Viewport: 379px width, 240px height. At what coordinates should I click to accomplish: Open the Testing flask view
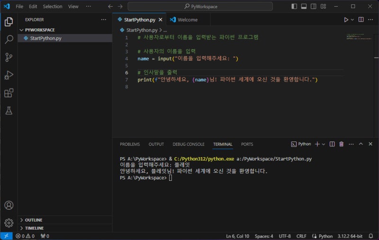click(x=9, y=111)
